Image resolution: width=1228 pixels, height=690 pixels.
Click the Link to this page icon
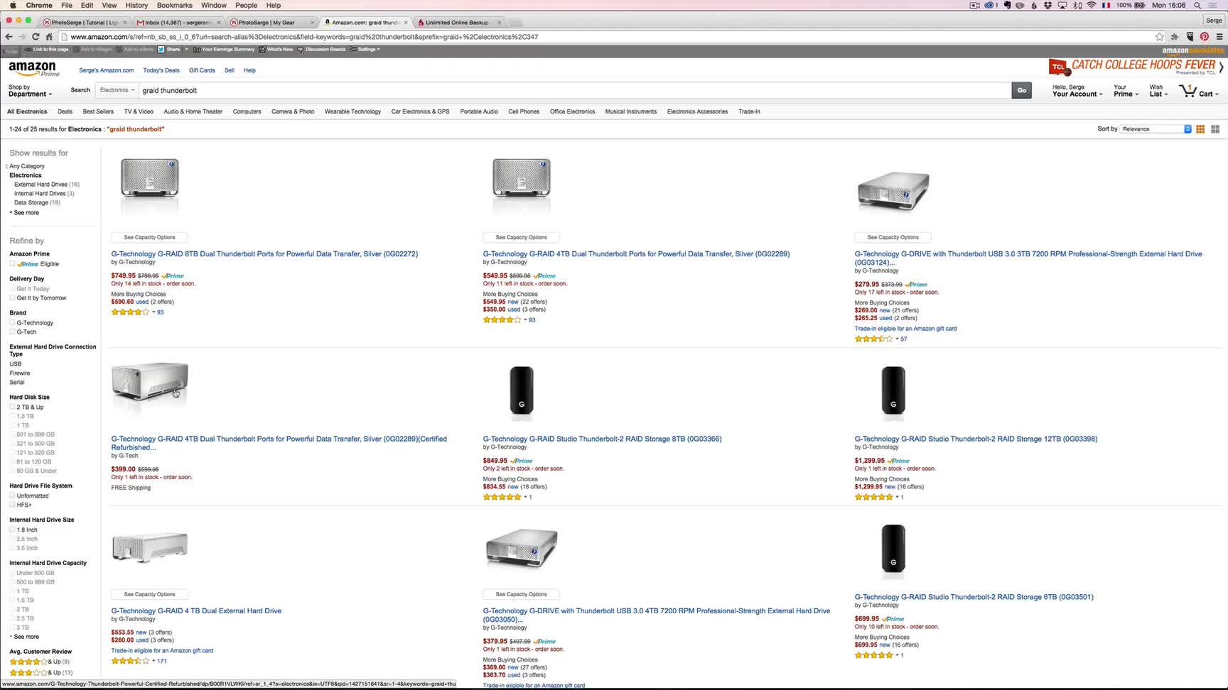click(x=28, y=50)
